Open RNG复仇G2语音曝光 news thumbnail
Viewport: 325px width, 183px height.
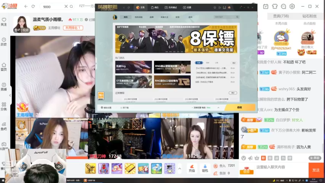click(x=172, y=82)
